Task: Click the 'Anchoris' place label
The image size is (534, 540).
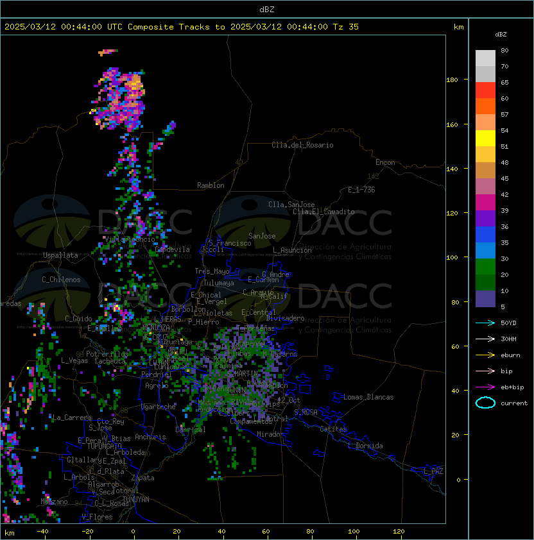Action: 150,437
